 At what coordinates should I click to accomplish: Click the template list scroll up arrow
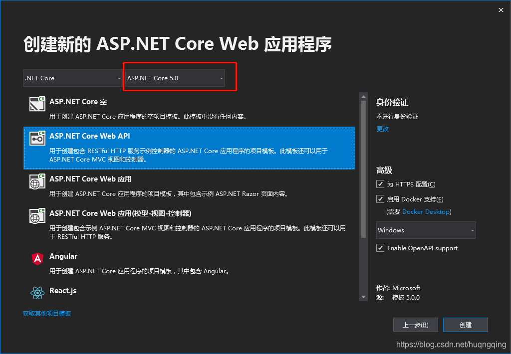[x=363, y=96]
